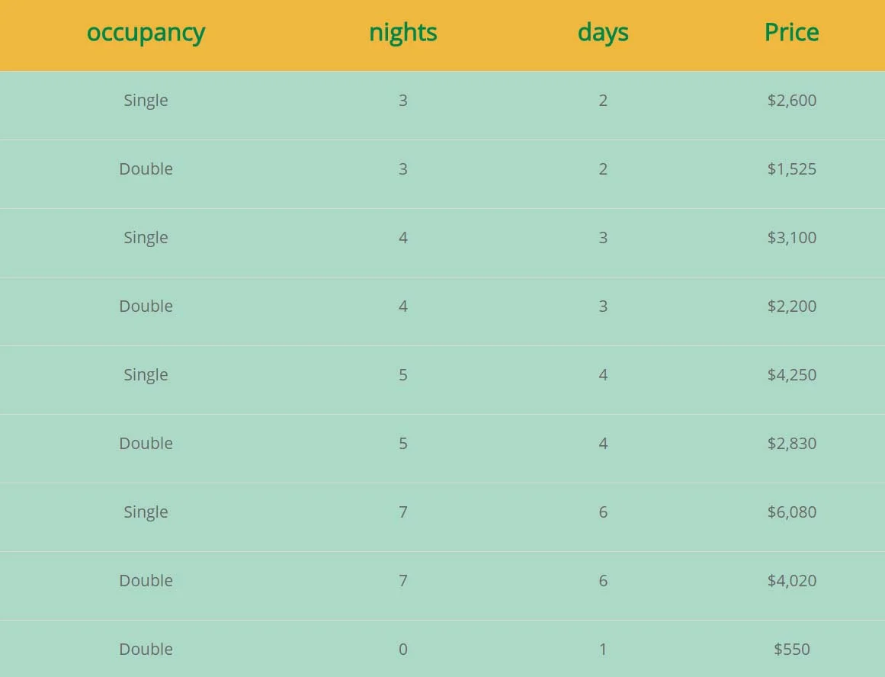This screenshot has height=677, width=885.
Task: Click Double in the $4,020 row
Action: point(146,580)
